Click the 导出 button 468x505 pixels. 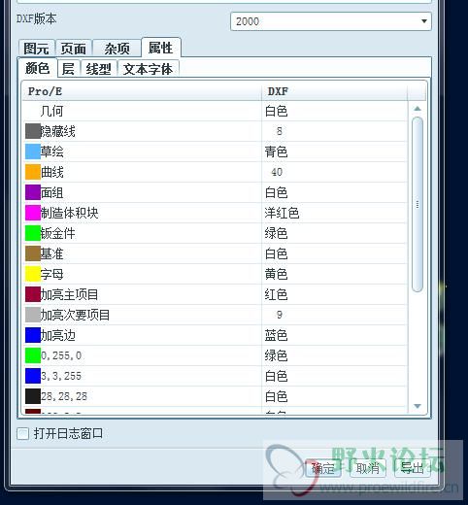pos(413,468)
